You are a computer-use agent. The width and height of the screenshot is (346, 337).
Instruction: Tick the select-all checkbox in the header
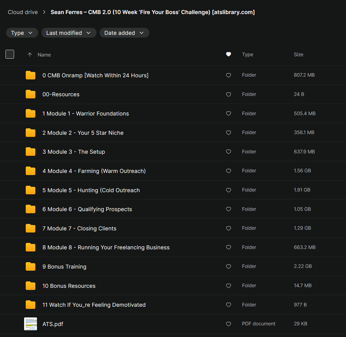10,54
